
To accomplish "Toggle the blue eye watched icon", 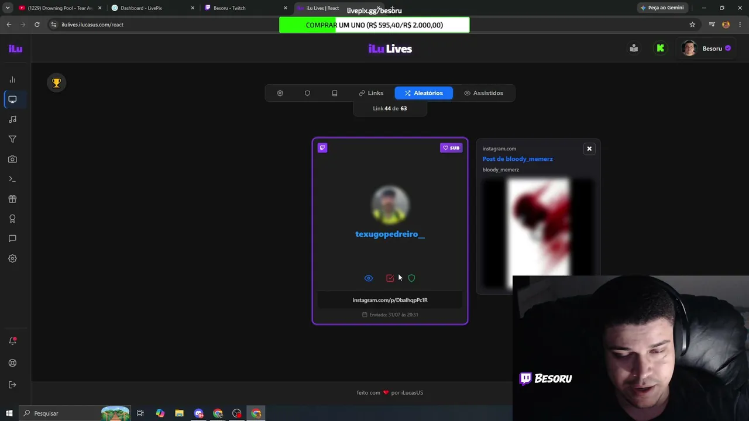I will click(x=369, y=278).
